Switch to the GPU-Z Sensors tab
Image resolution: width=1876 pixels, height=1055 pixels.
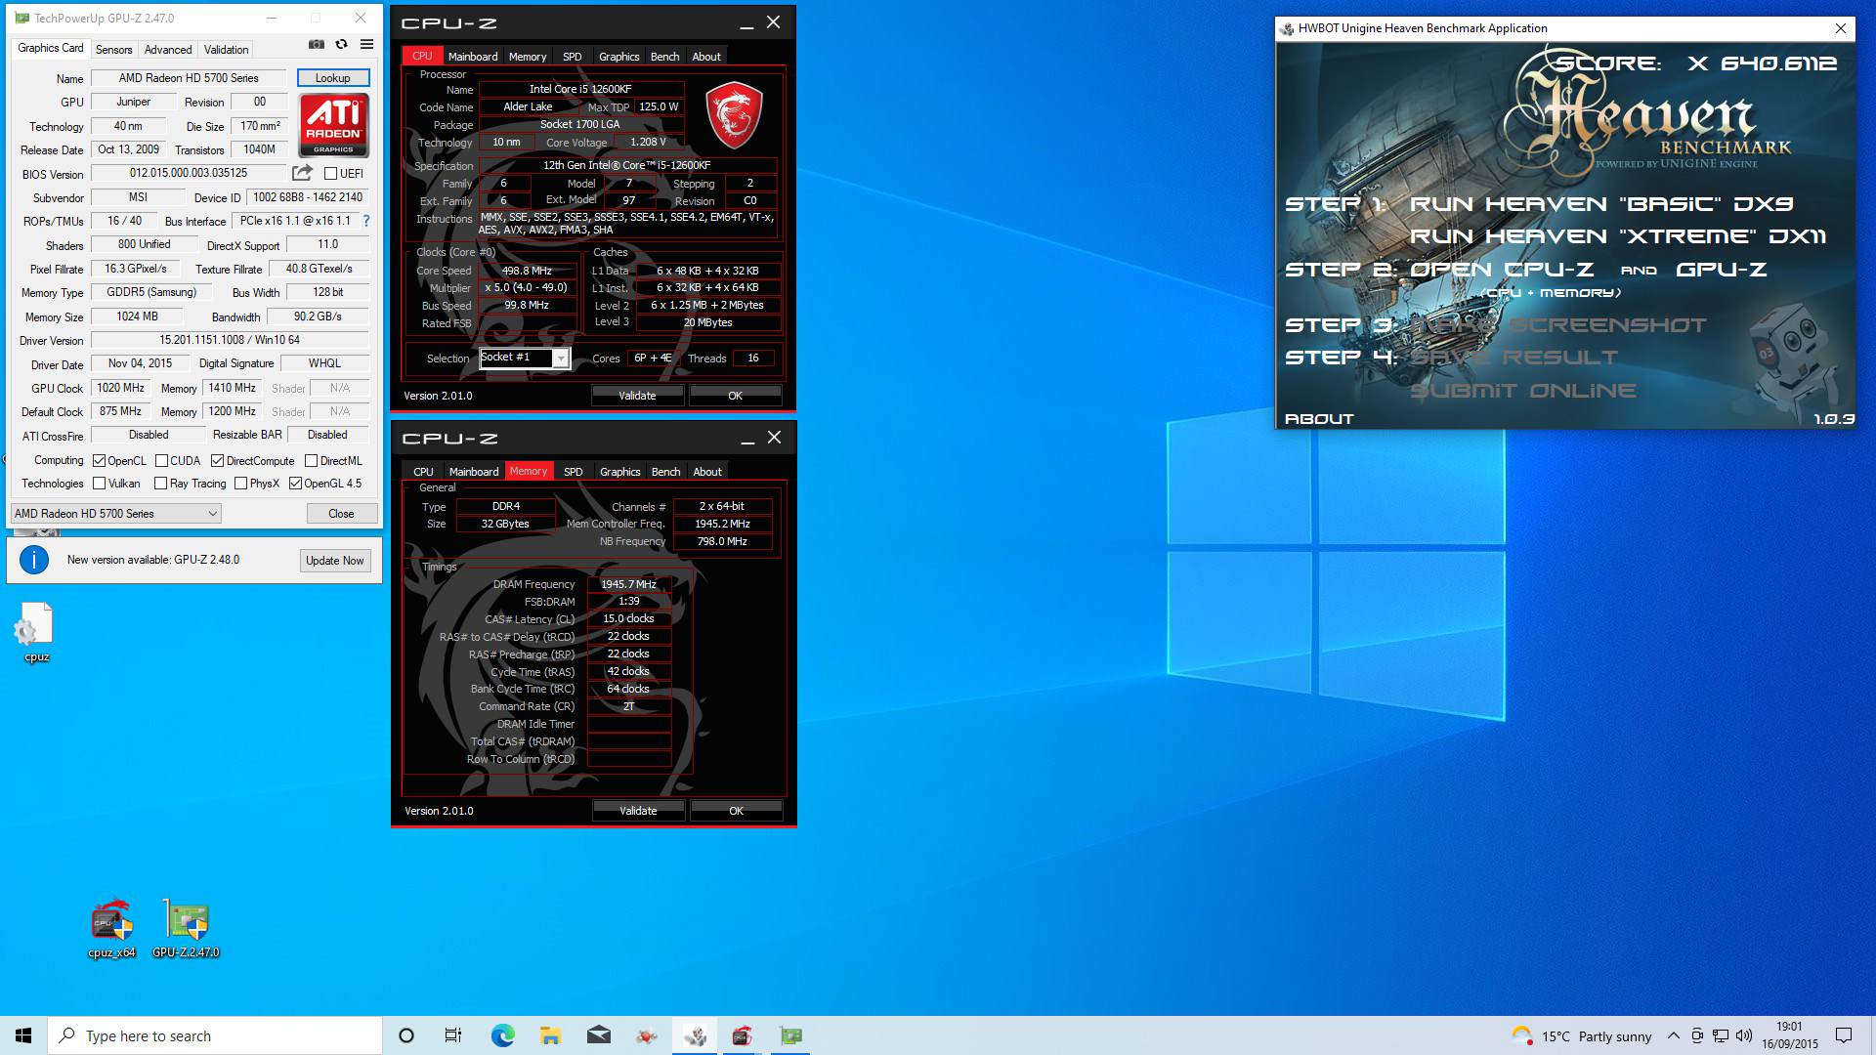[113, 49]
